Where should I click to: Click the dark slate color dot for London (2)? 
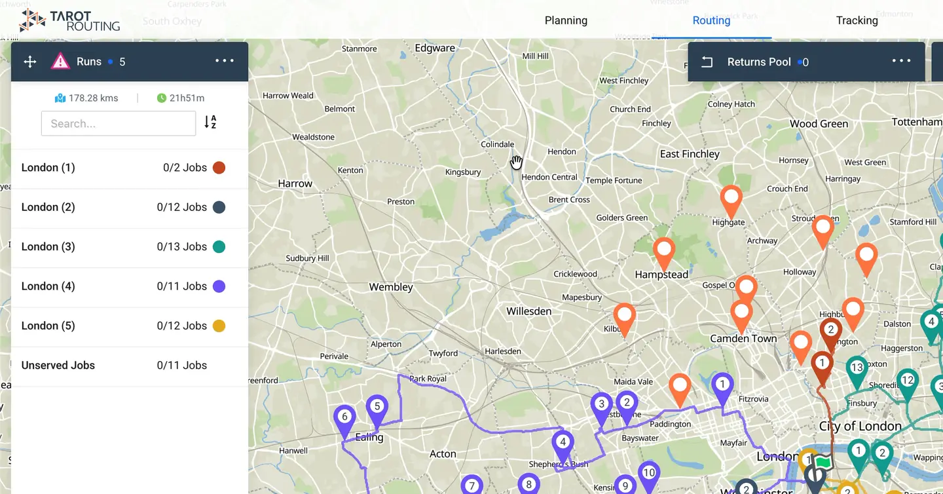click(219, 207)
